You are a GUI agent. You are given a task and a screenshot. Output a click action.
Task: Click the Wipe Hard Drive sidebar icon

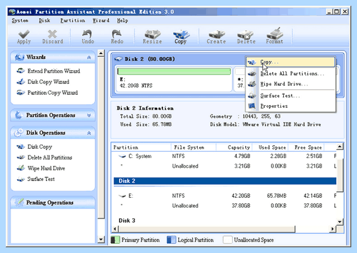(x=21, y=168)
